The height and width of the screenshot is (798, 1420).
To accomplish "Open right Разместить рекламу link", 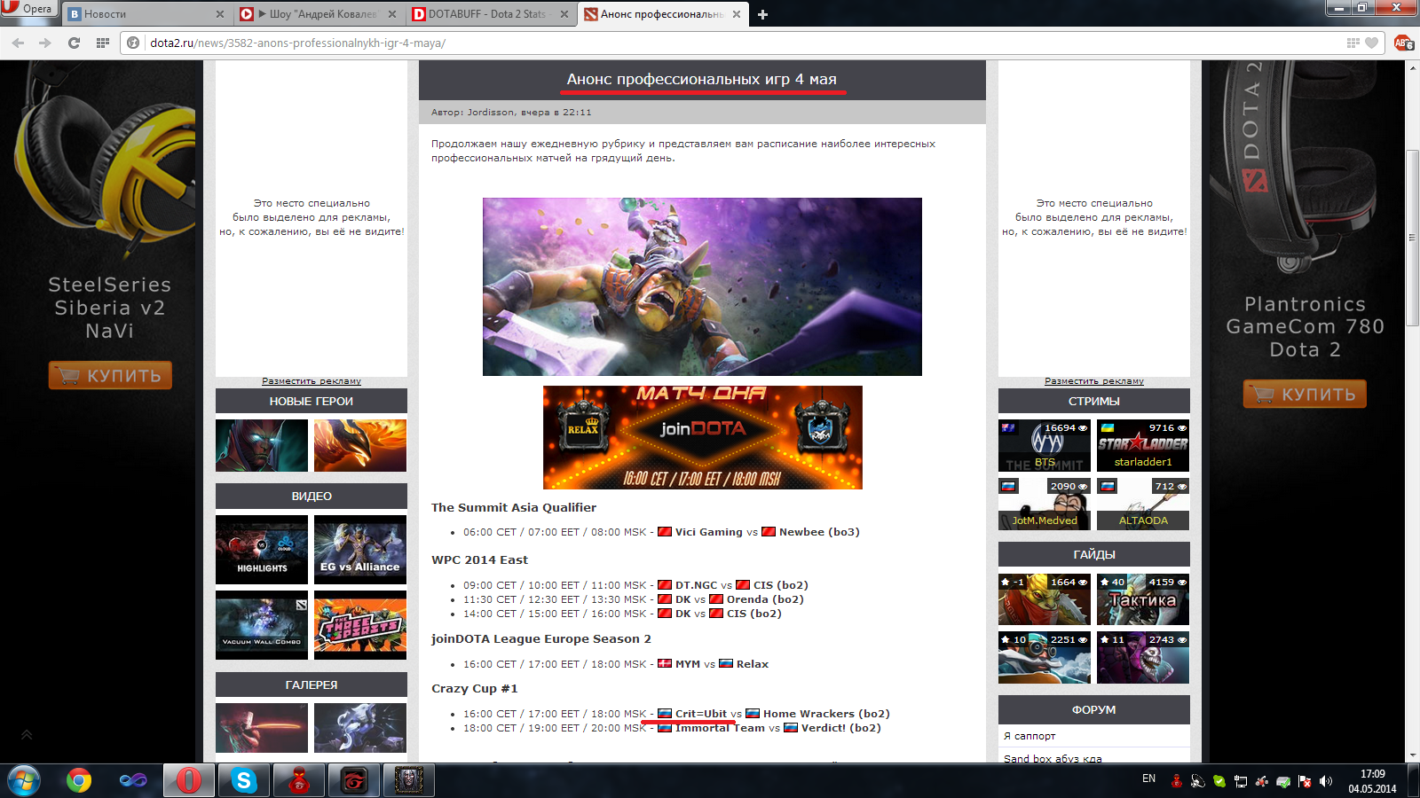I will (x=1094, y=381).
